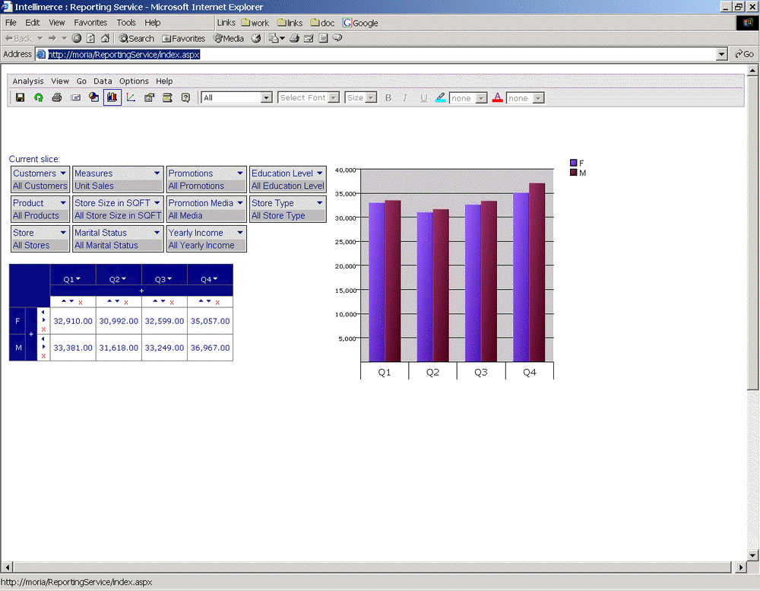
Task: Expand the Education Level dropdown
Action: [320, 173]
